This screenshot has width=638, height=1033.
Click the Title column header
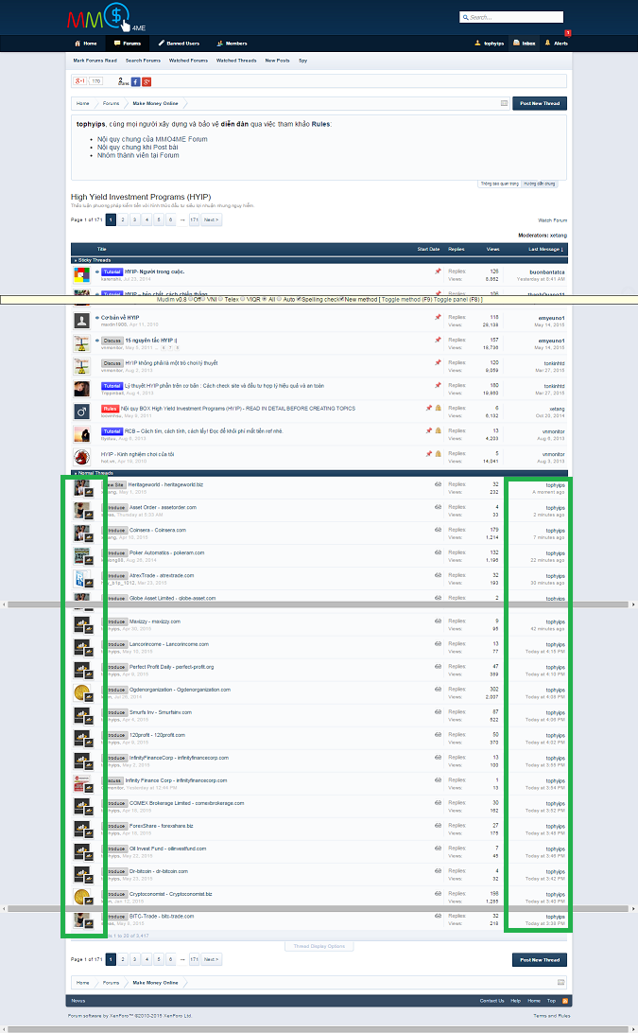pyautogui.click(x=102, y=249)
